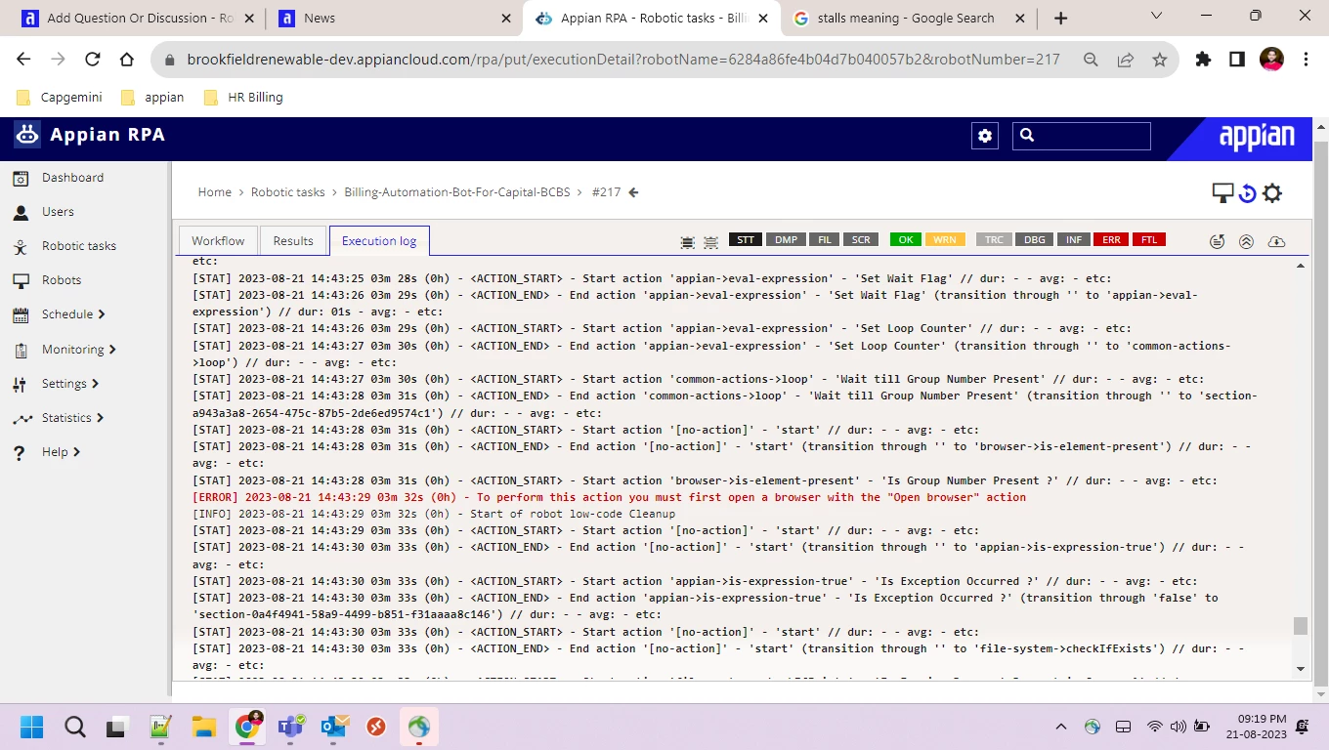Download the log with the cloud icon
This screenshot has height=750, width=1329.
[1276, 241]
